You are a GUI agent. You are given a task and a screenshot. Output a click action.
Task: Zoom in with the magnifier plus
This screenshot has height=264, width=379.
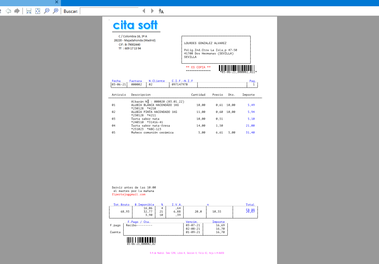click(56, 11)
